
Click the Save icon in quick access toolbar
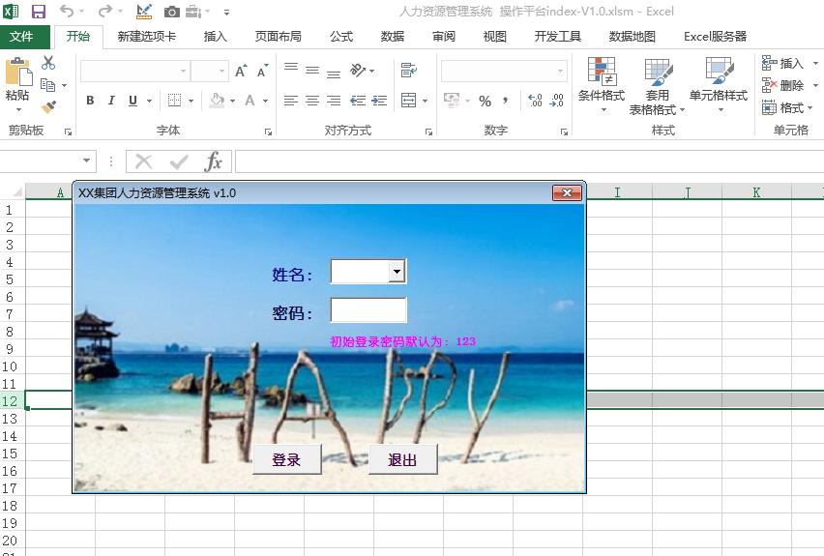39,11
